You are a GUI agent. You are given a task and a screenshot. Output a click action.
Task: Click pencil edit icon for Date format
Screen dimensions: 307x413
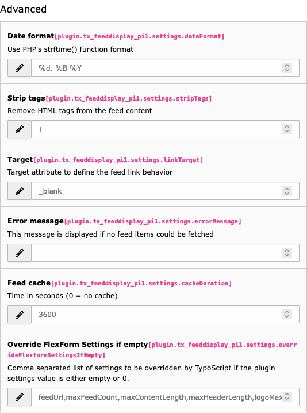[x=20, y=68]
